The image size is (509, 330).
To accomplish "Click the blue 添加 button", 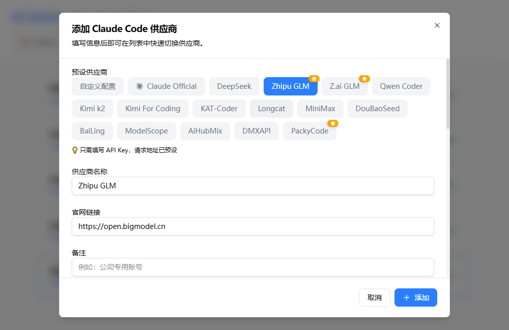I will click(x=415, y=298).
